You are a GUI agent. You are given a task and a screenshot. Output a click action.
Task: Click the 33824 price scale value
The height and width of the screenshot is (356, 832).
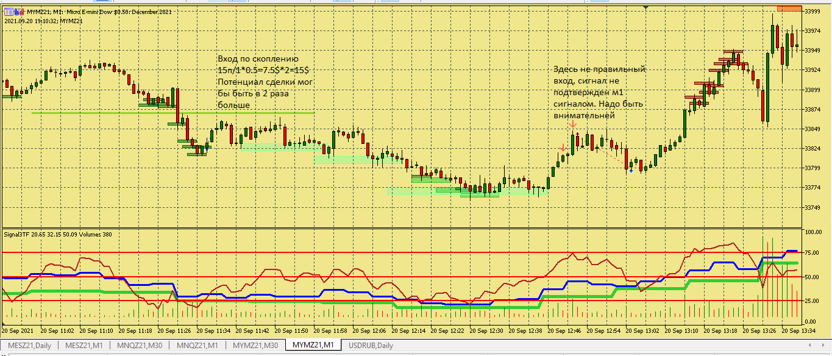(x=812, y=149)
